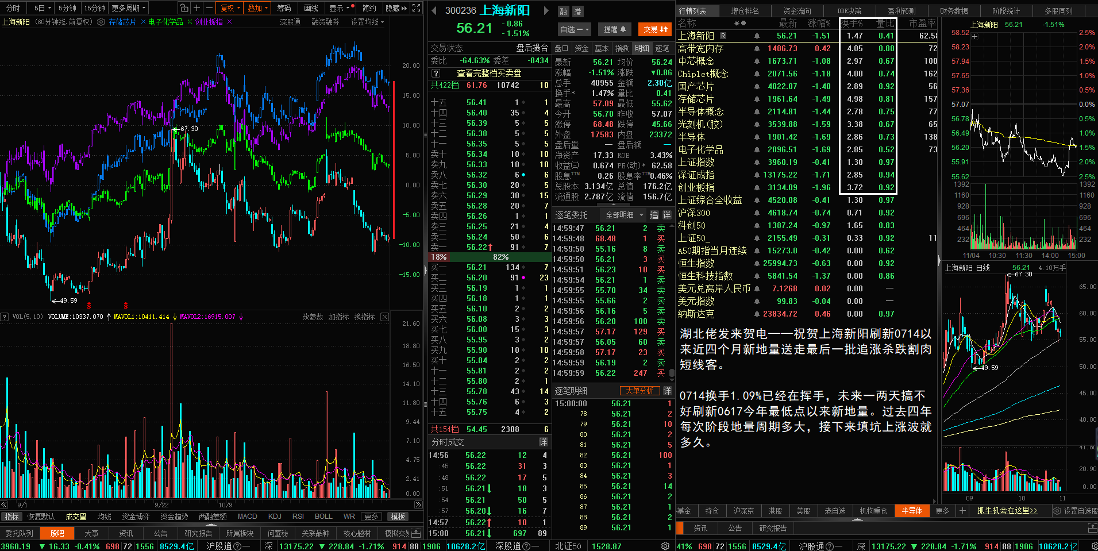Go to previous stock with left arrow
The width and height of the screenshot is (1098, 551).
point(434,11)
